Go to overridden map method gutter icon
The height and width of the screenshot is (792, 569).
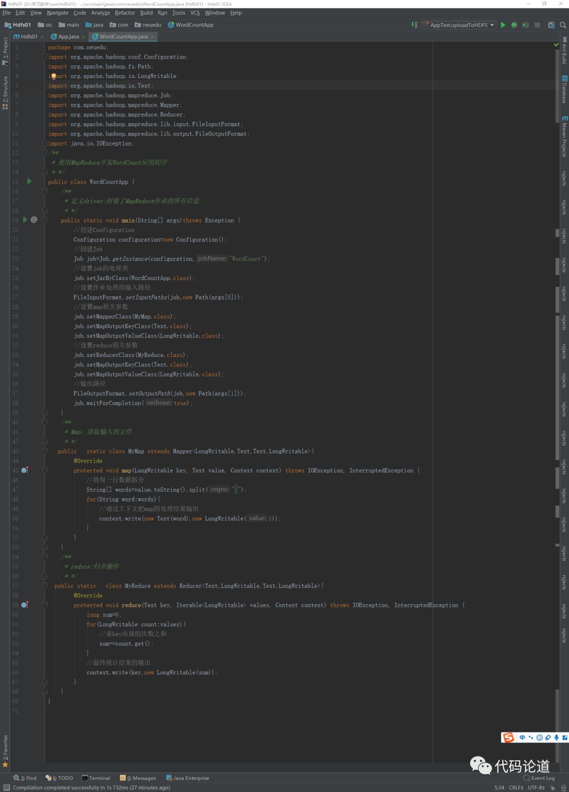[x=24, y=470]
